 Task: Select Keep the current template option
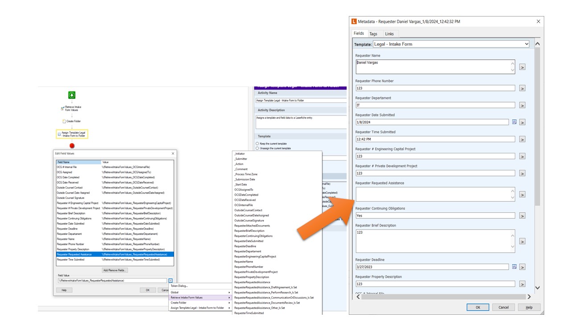257,144
